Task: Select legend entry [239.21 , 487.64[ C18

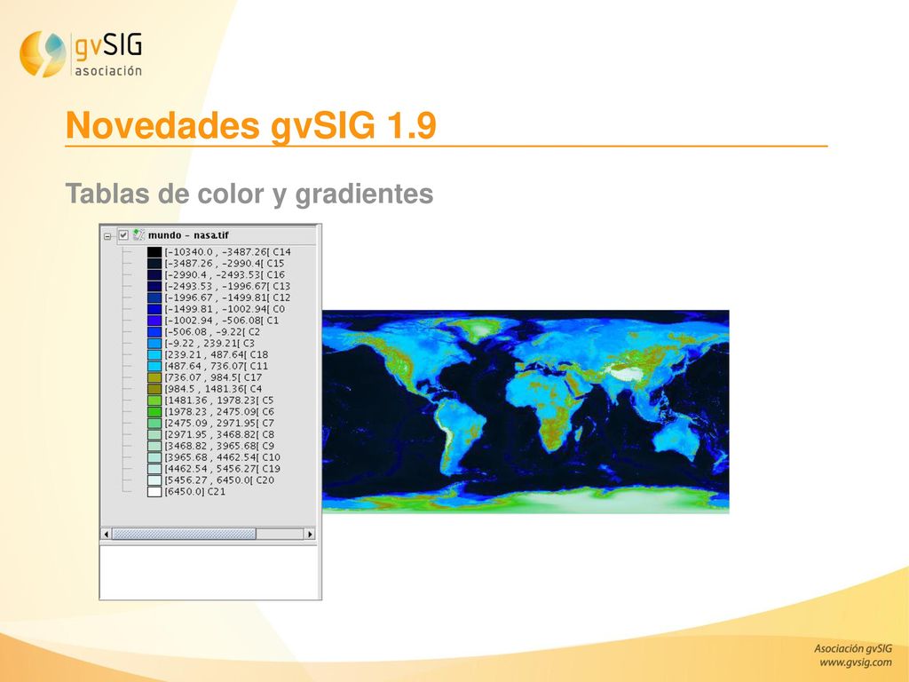Action: click(217, 355)
